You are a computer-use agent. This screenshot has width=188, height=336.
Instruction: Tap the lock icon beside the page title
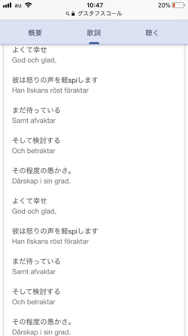(x=73, y=14)
